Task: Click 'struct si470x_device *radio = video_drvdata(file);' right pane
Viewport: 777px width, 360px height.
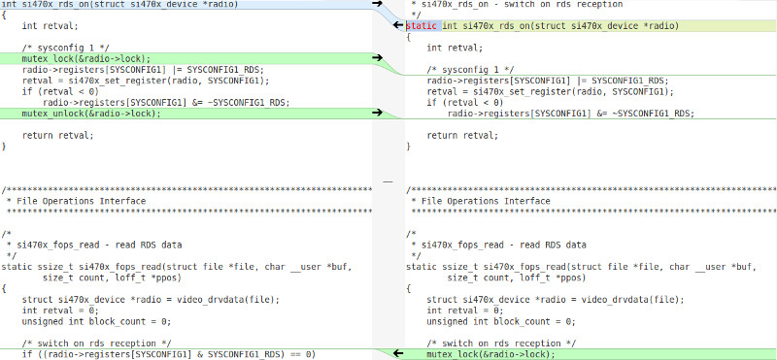Action: point(556,300)
